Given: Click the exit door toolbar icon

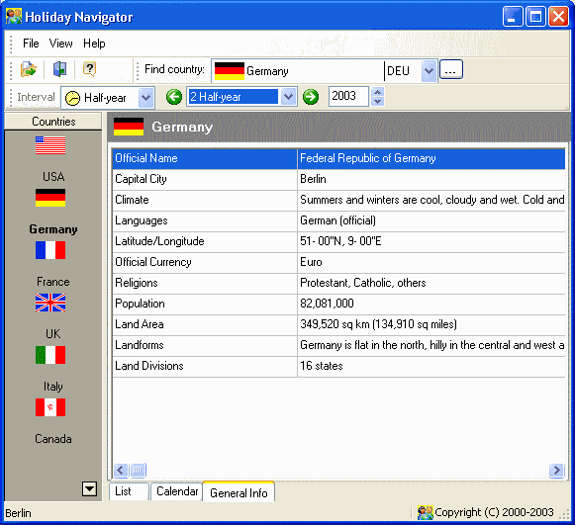Looking at the screenshot, I should (x=59, y=69).
